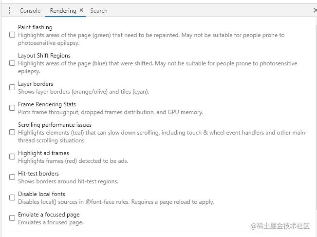This screenshot has width=317, height=237.
Task: Turn on Scrolling performance issues checkbox
Action: click(12, 133)
